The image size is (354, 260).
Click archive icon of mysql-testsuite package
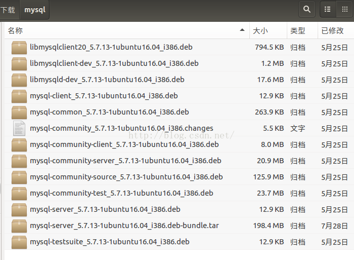click(19, 242)
